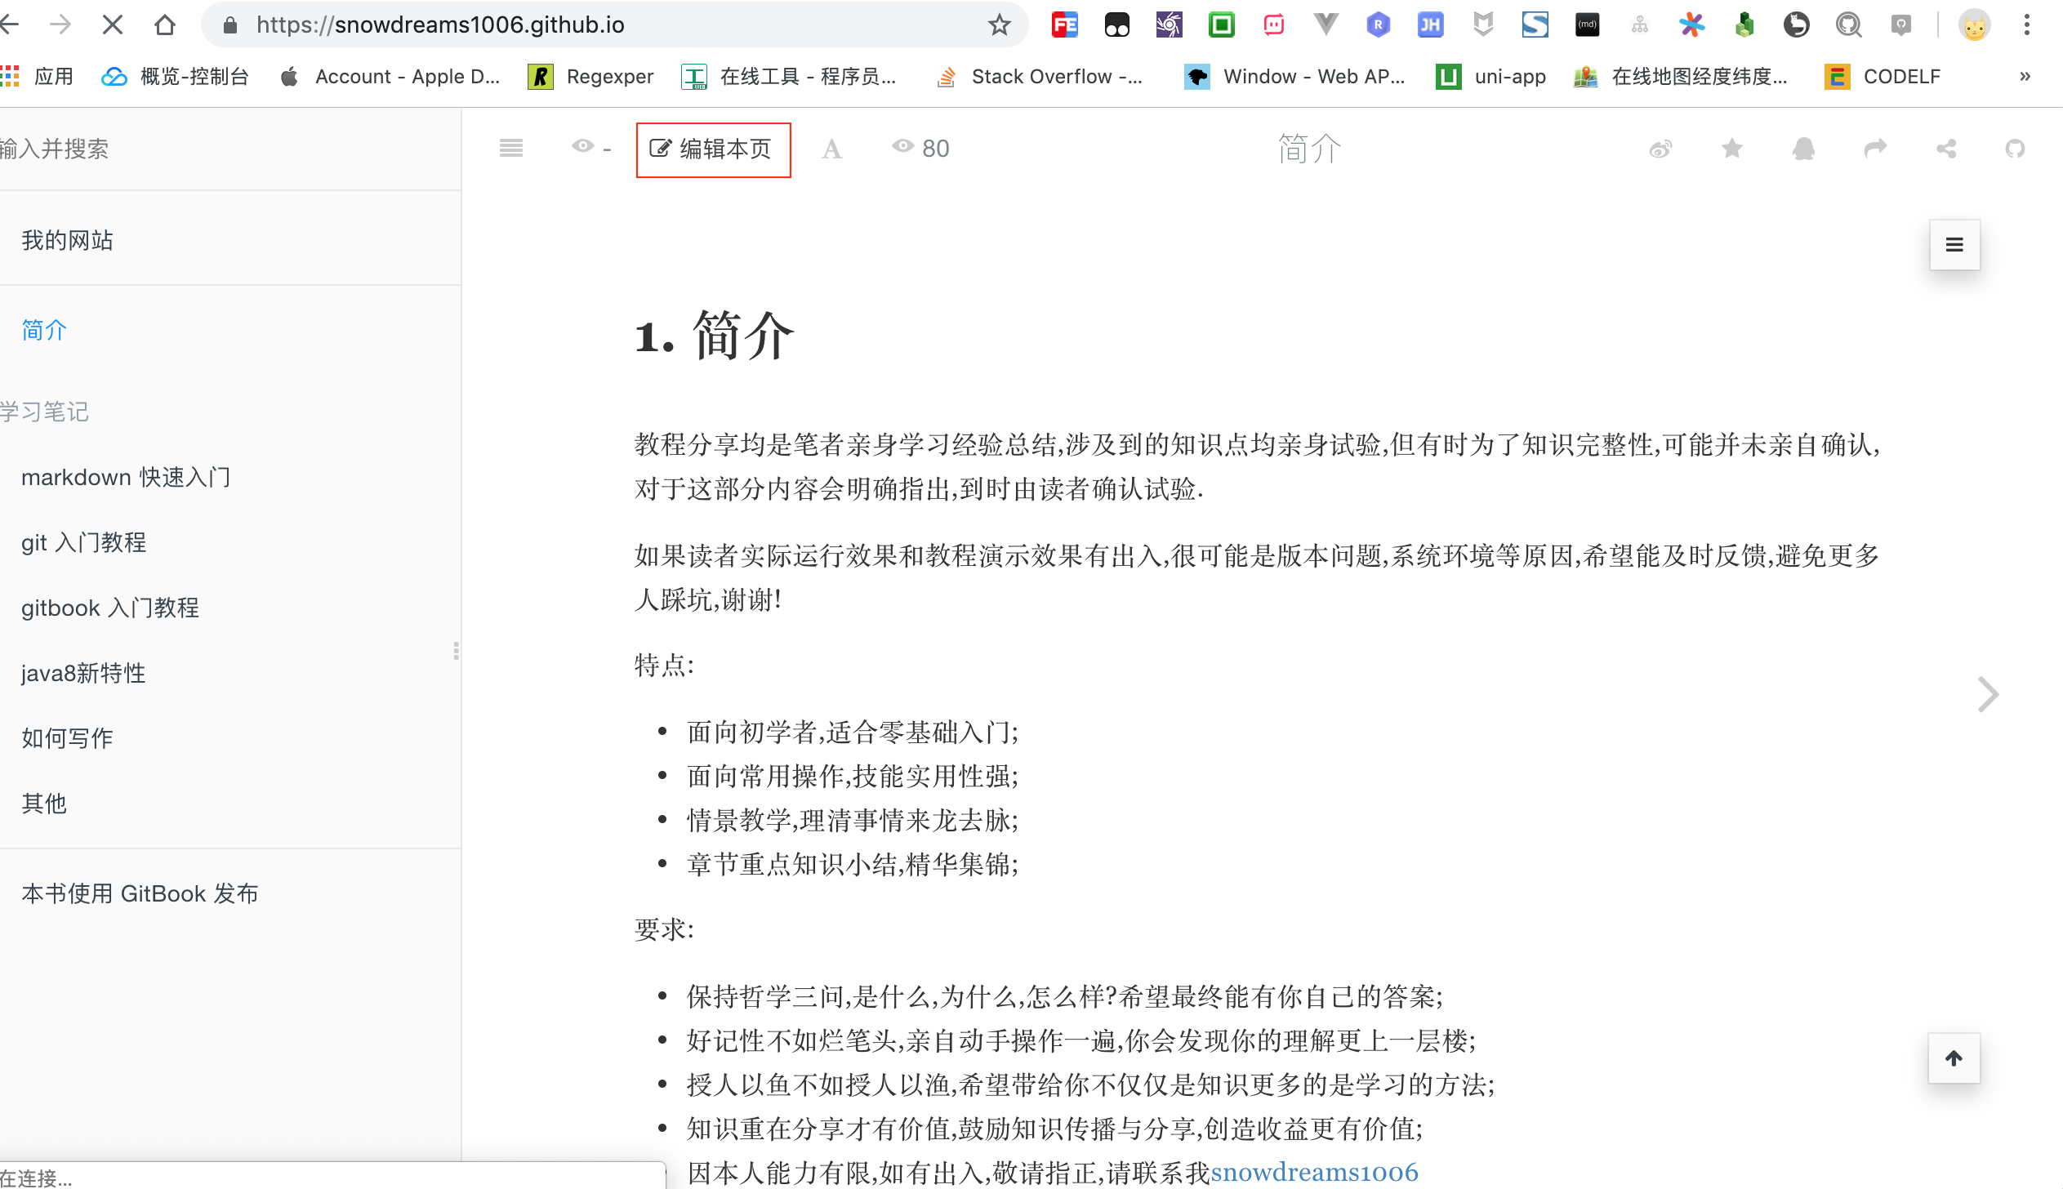Image resolution: width=2063 pixels, height=1189 pixels.
Task: Toggle the floating menu button on the right
Action: (x=1954, y=244)
